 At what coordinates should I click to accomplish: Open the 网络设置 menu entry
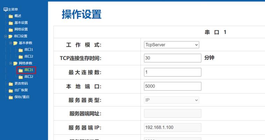coord(21,29)
